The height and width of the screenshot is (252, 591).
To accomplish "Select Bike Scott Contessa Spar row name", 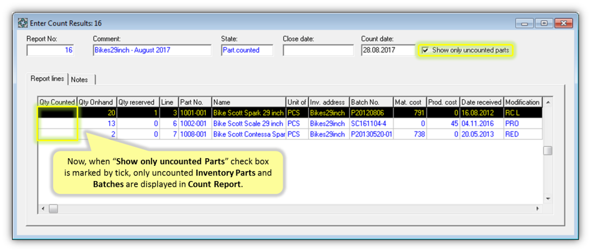I will [249, 134].
